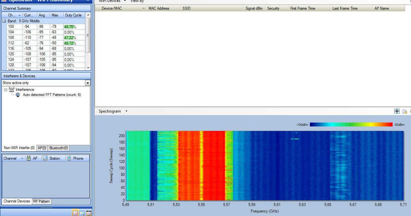Image resolution: width=411 pixels, height=216 pixels.
Task: Switch to the Non-WiFi Interfer.(0) tab
Action: (x=19, y=148)
